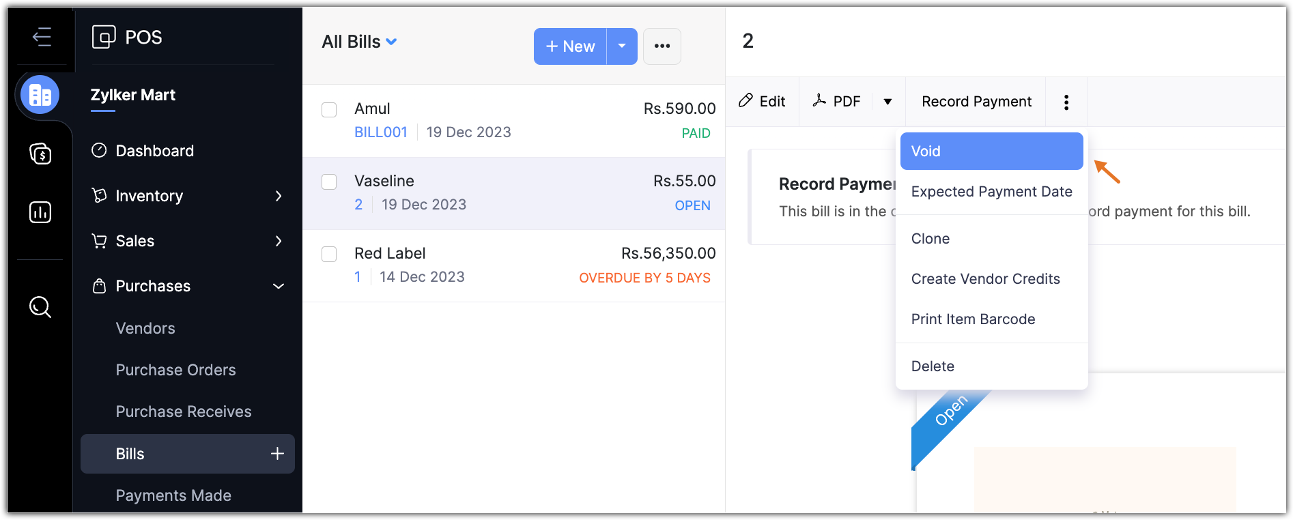Open the PDF options dropdown arrow
The height and width of the screenshot is (520, 1293).
pos(887,102)
